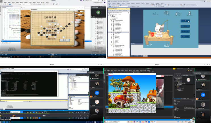Open the Cat.exe process dropdown
Viewport: 211px width, 123px height.
[120, 7]
